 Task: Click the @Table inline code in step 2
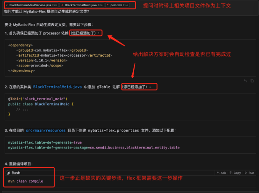point(104,87)
